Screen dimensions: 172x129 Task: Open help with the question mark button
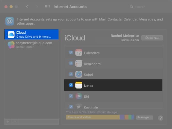[161, 118]
